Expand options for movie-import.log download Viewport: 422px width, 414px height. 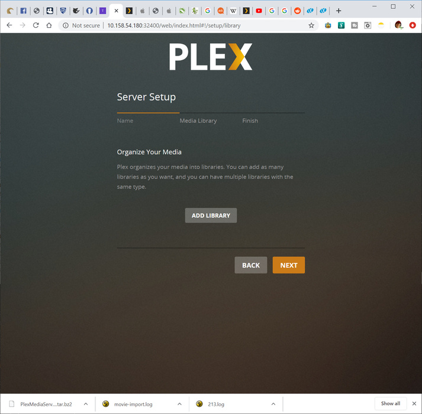click(x=179, y=404)
